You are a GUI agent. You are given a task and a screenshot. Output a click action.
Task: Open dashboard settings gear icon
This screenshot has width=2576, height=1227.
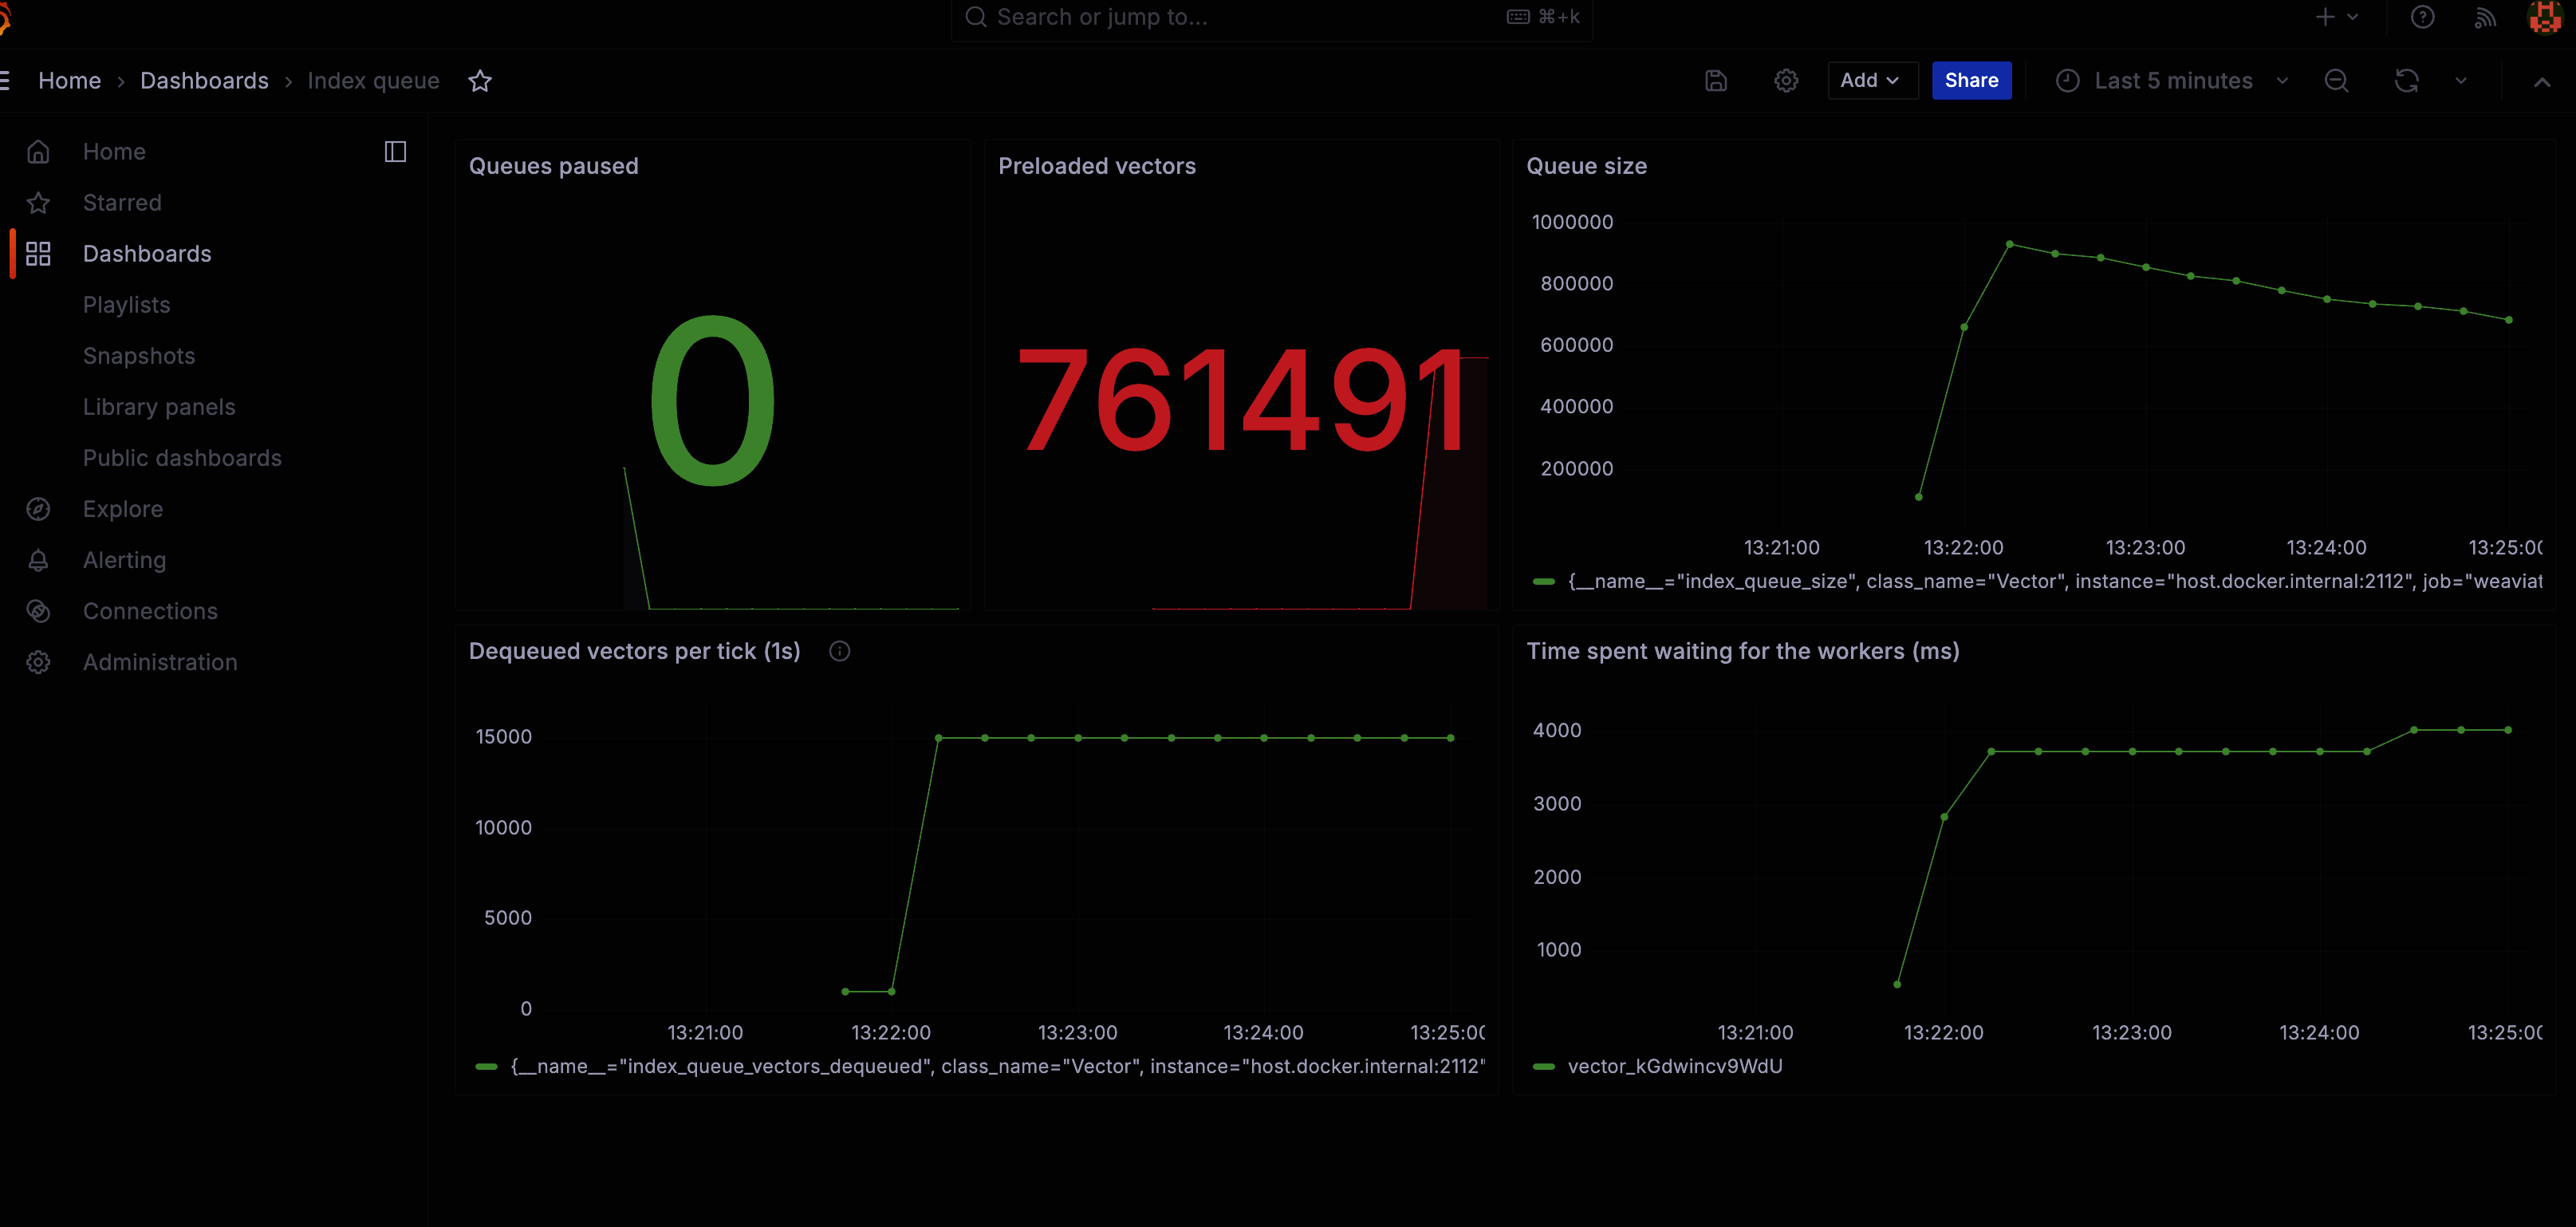pos(1786,81)
